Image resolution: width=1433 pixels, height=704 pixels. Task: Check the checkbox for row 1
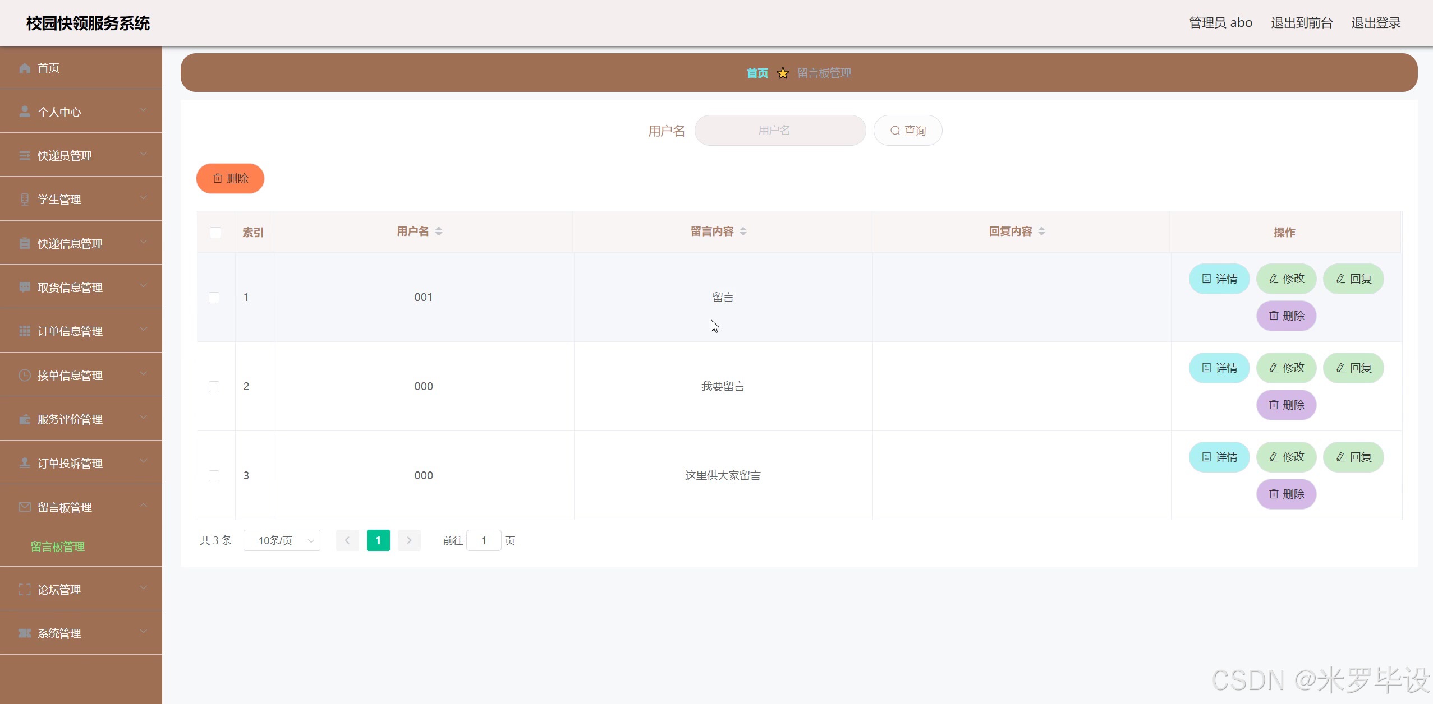click(x=214, y=297)
